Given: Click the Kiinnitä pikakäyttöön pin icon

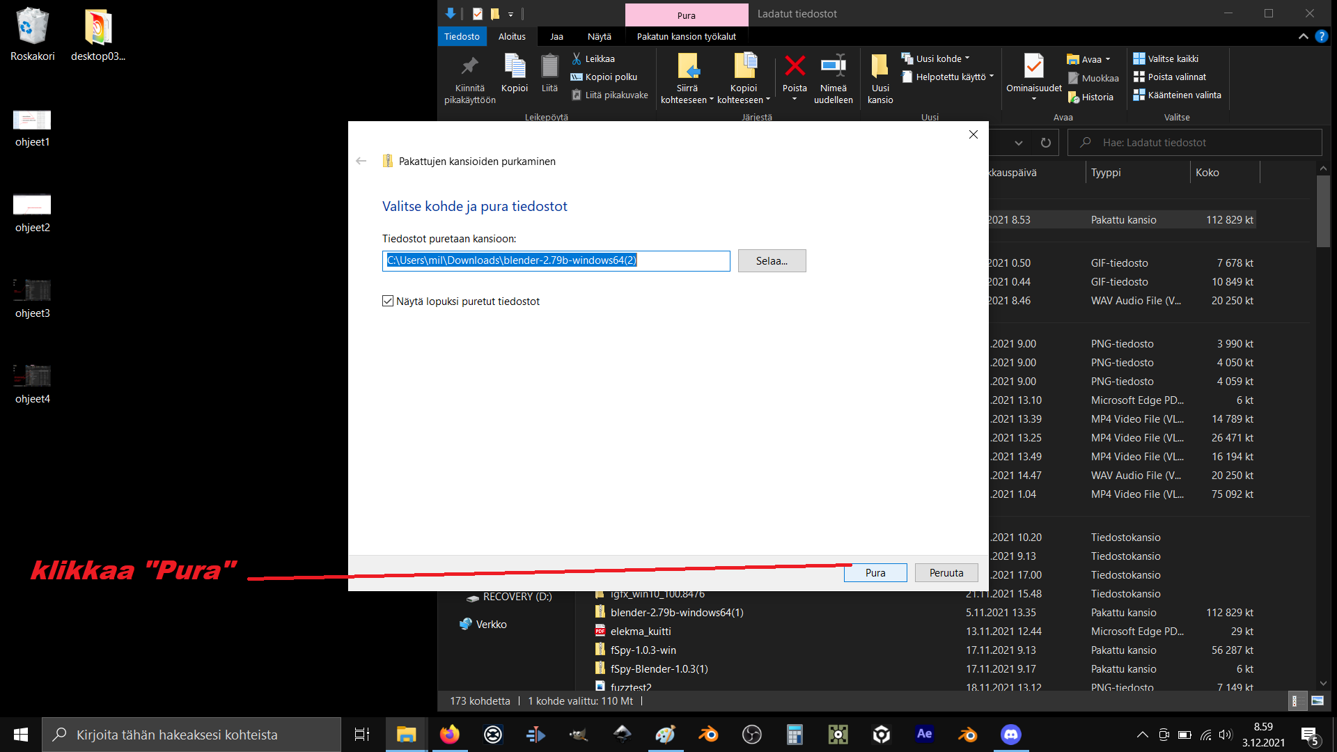Looking at the screenshot, I should tap(470, 67).
